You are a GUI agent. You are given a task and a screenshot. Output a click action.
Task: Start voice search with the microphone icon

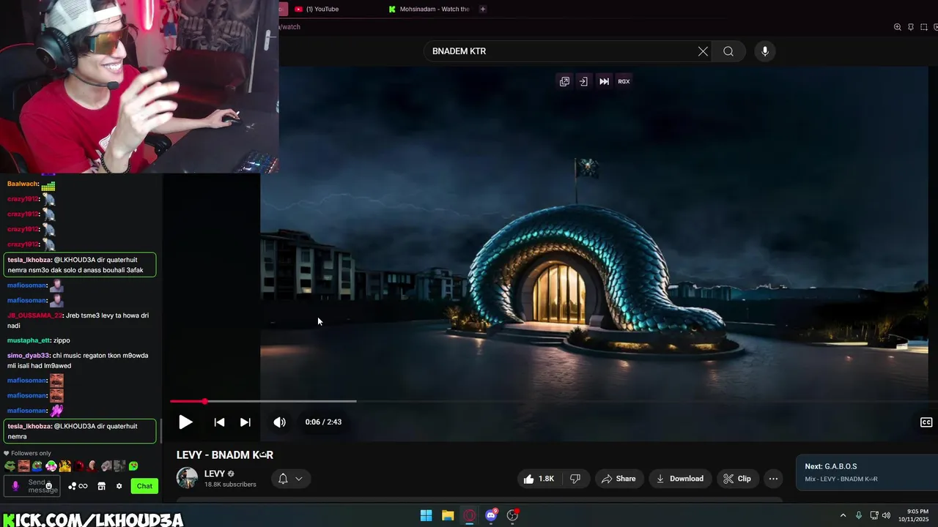pos(765,51)
